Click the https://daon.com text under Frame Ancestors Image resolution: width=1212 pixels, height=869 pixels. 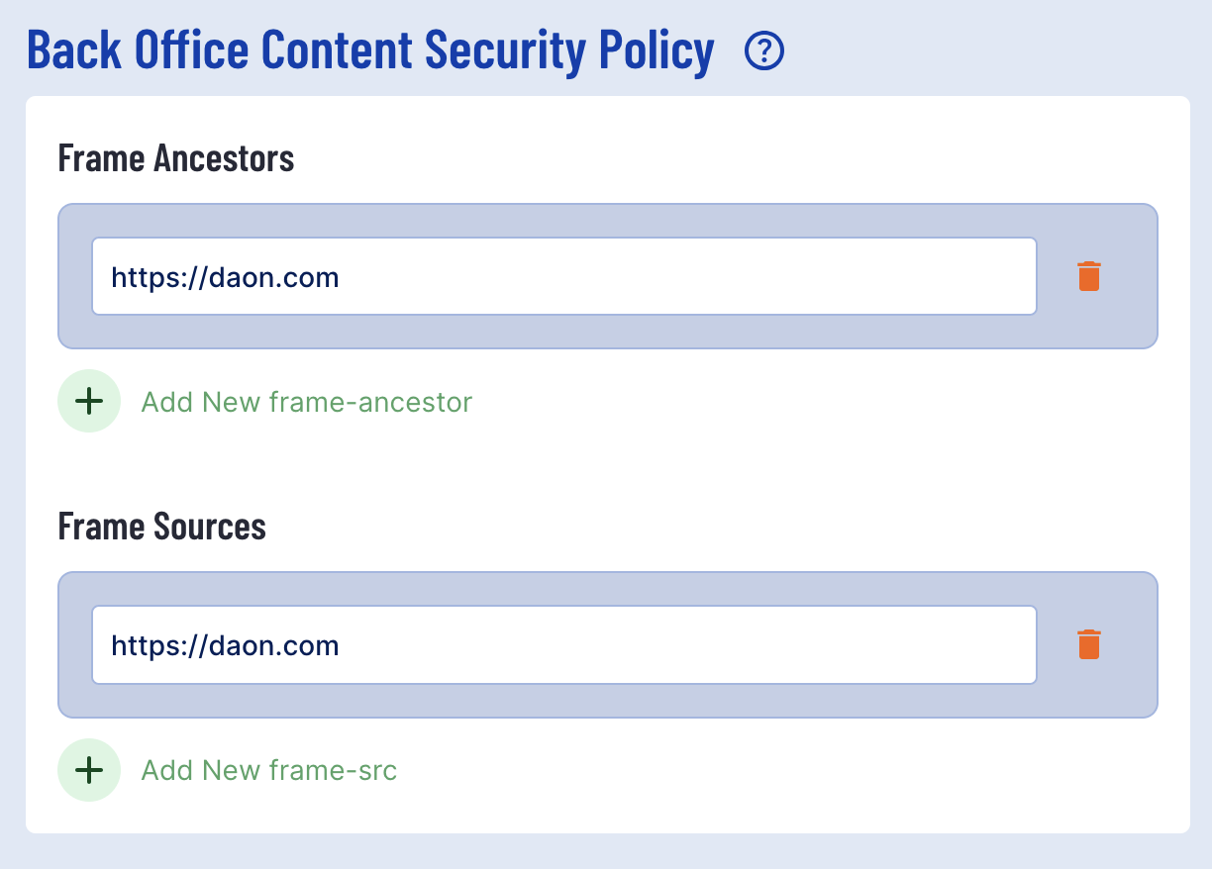[x=225, y=277]
